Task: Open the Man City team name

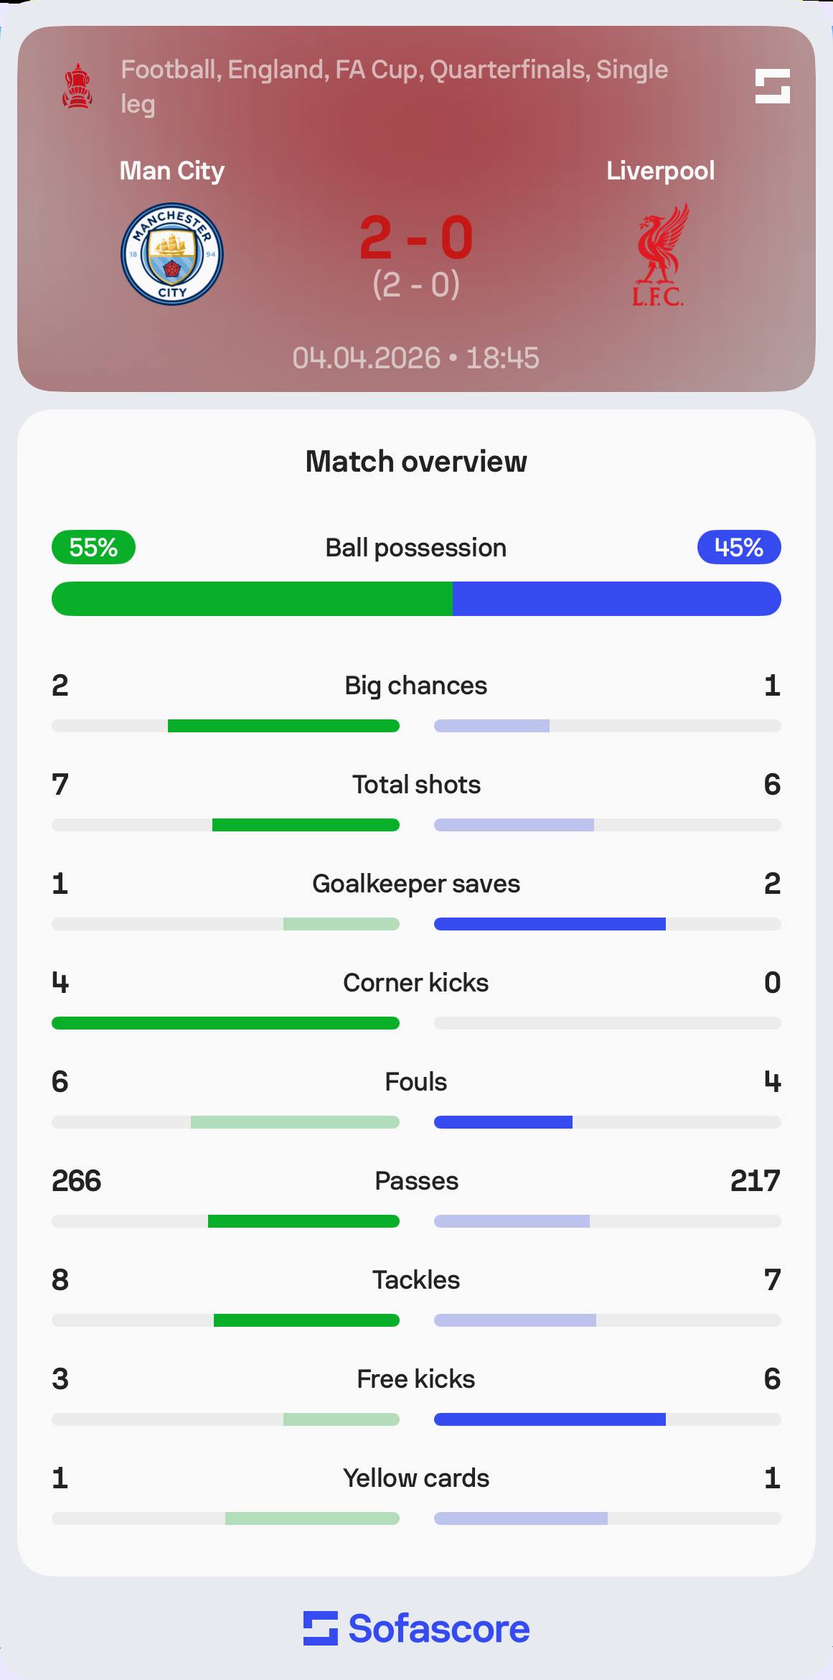Action: pos(172,171)
